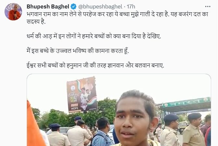The image size is (218, 146).
Task: Open the three-dot more options menu
Action: click(208, 6)
